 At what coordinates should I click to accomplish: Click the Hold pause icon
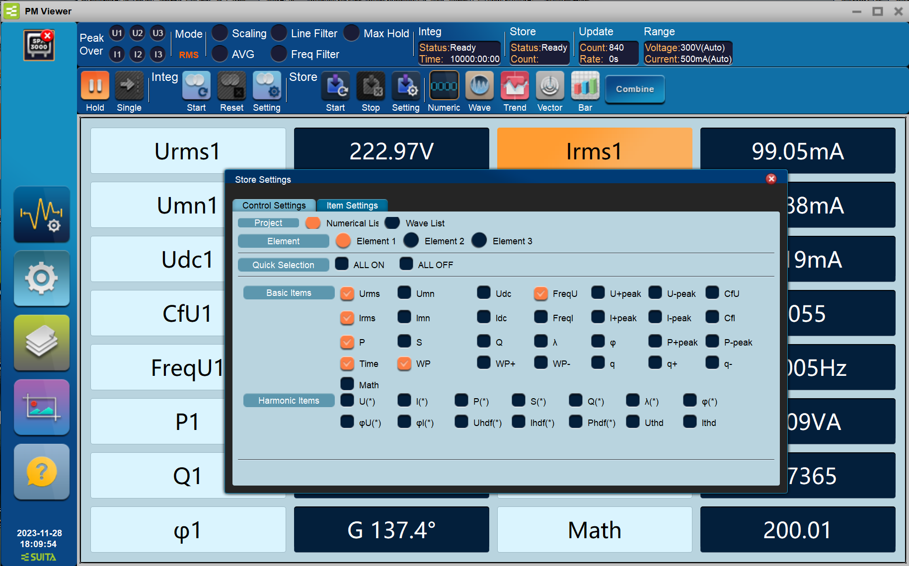click(x=95, y=86)
